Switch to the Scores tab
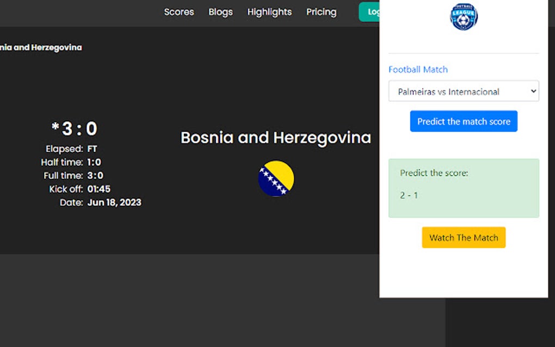The image size is (555, 347). (178, 11)
